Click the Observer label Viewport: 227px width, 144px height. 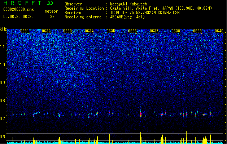(73, 4)
